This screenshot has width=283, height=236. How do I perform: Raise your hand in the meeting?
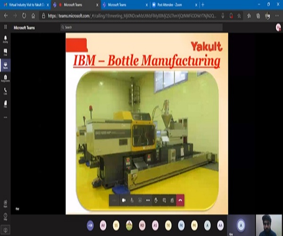156,200
